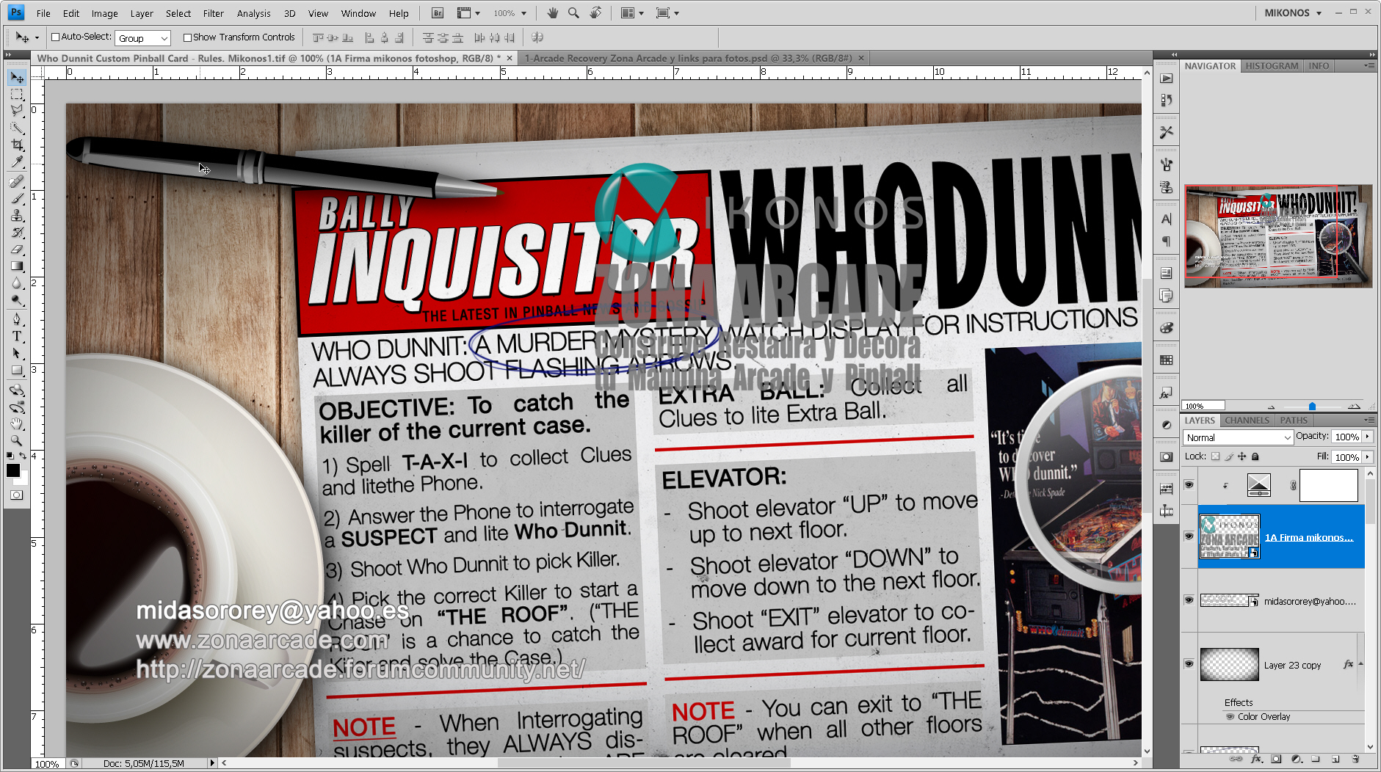Select the Eraser tool
This screenshot has width=1381, height=772.
[16, 250]
